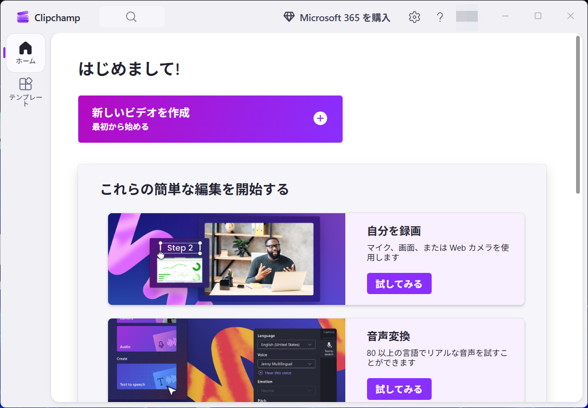The image size is (588, 408).
Task: Click the plus icon on the new video banner
Action: 320,119
